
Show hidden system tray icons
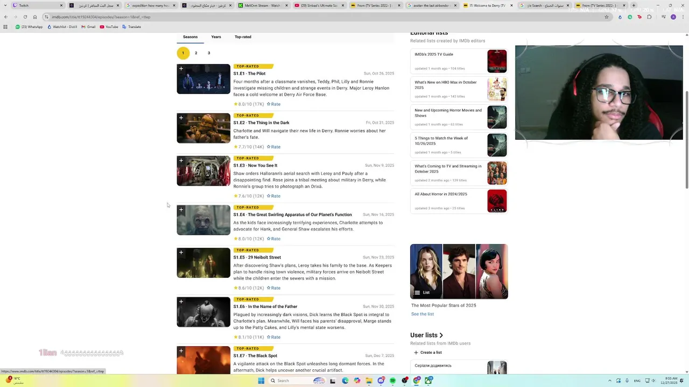coord(610,381)
